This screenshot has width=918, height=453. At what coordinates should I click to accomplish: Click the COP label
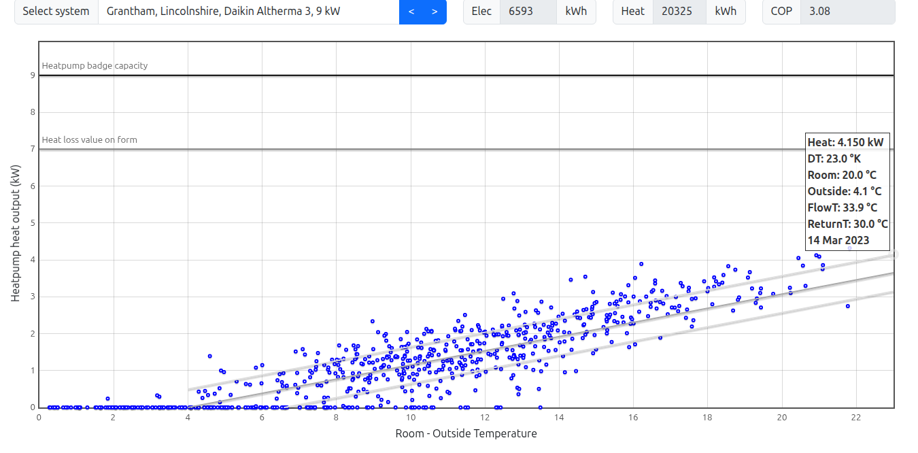(x=781, y=12)
